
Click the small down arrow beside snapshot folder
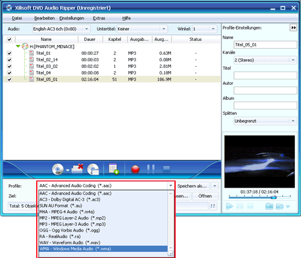[288, 206]
